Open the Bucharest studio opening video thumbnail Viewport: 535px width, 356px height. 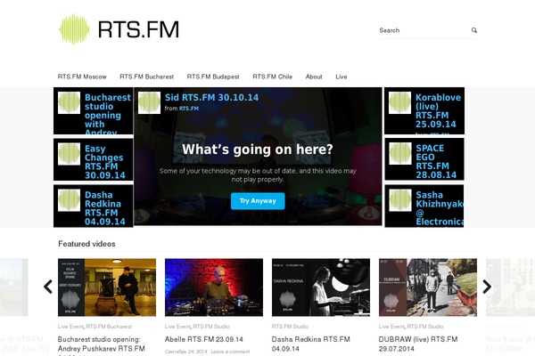click(x=107, y=287)
